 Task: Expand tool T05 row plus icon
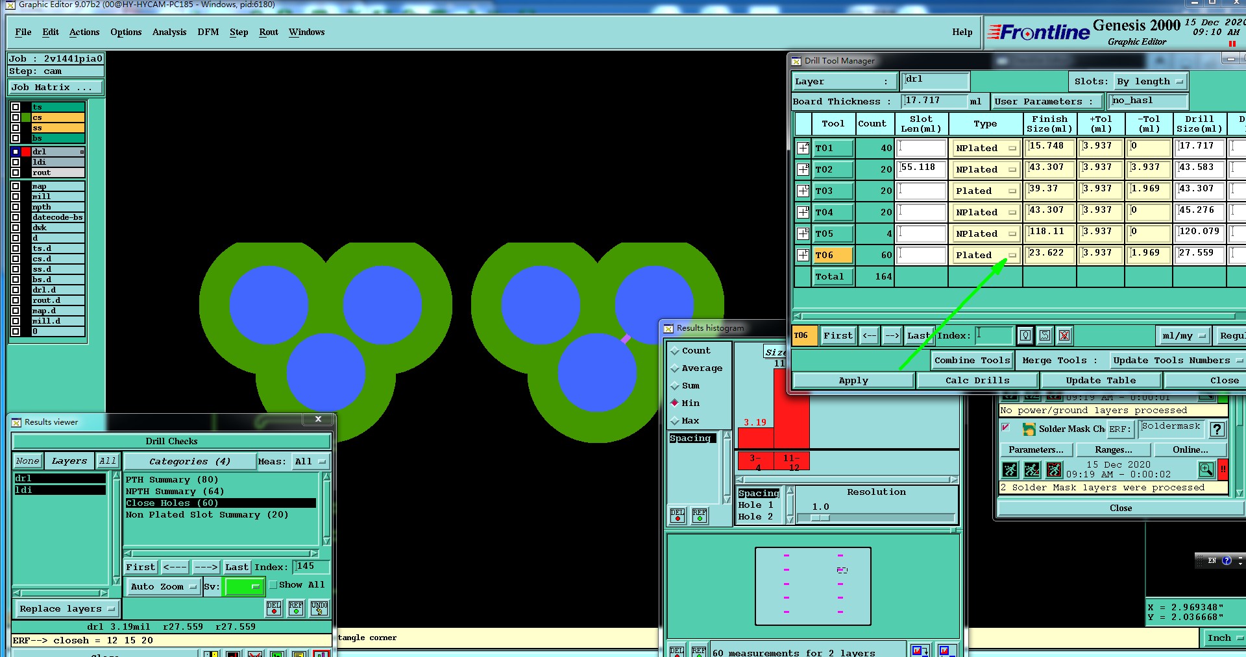(x=803, y=233)
